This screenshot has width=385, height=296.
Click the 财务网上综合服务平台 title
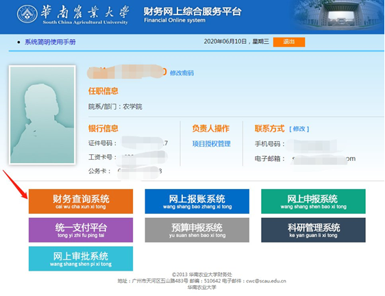click(x=192, y=11)
